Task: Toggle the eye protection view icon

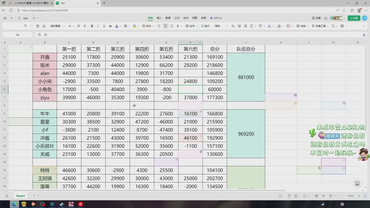Action: (x=323, y=196)
